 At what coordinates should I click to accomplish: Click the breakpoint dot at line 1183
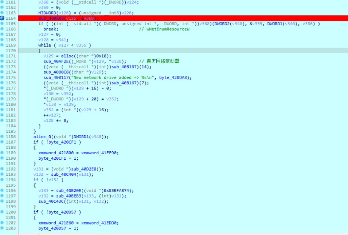[x=2, y=120]
